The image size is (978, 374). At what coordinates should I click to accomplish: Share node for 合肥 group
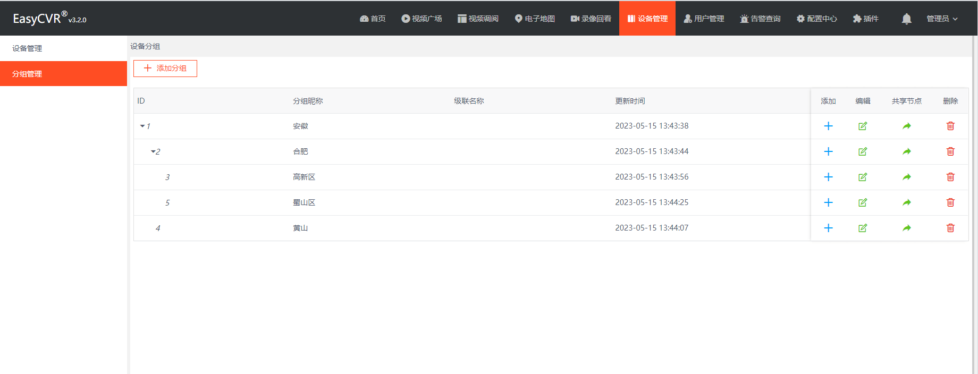coord(907,151)
